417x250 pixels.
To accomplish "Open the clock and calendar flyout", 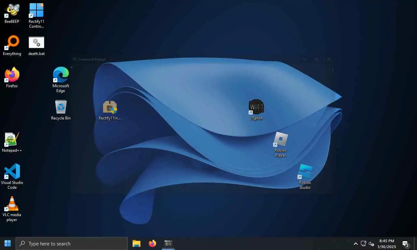I will tap(387, 243).
